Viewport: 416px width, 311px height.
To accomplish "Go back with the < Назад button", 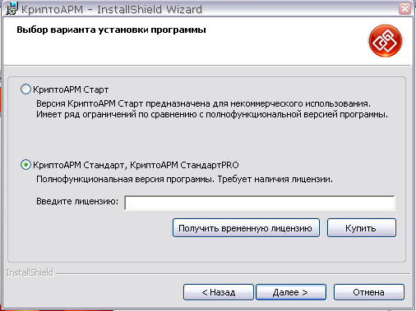I will [219, 292].
